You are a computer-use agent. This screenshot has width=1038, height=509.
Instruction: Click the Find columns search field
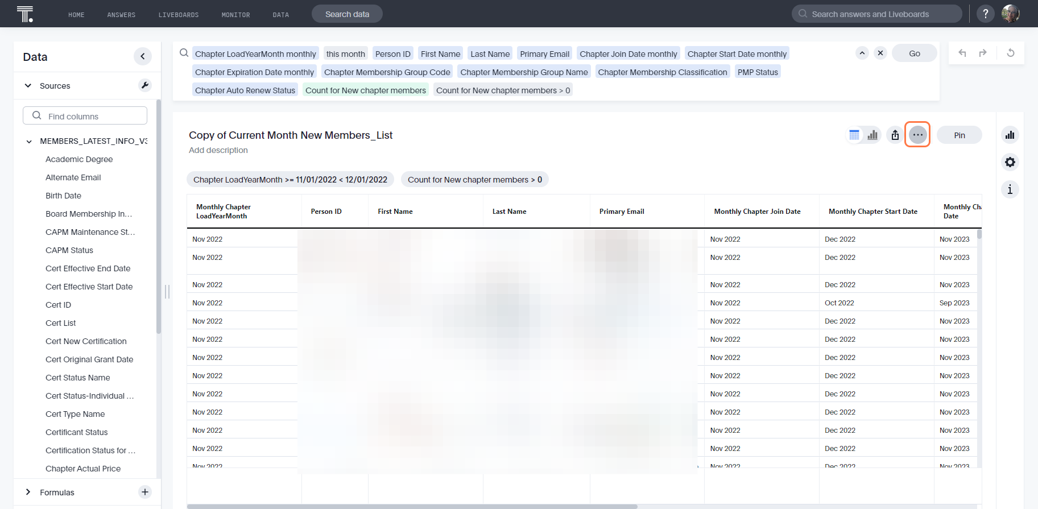click(85, 115)
